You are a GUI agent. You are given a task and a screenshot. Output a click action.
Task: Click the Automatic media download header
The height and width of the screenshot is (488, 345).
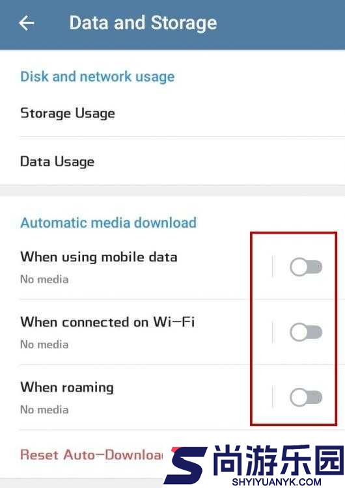click(x=108, y=223)
